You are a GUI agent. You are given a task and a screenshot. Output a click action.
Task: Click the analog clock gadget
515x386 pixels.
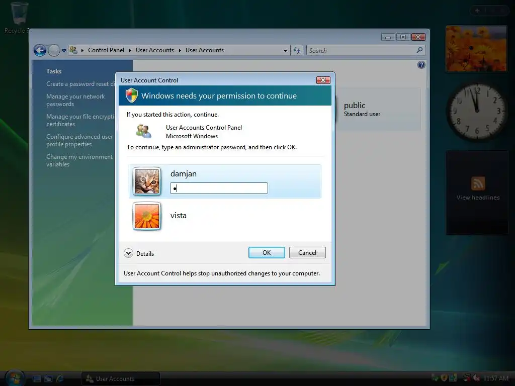click(x=477, y=111)
